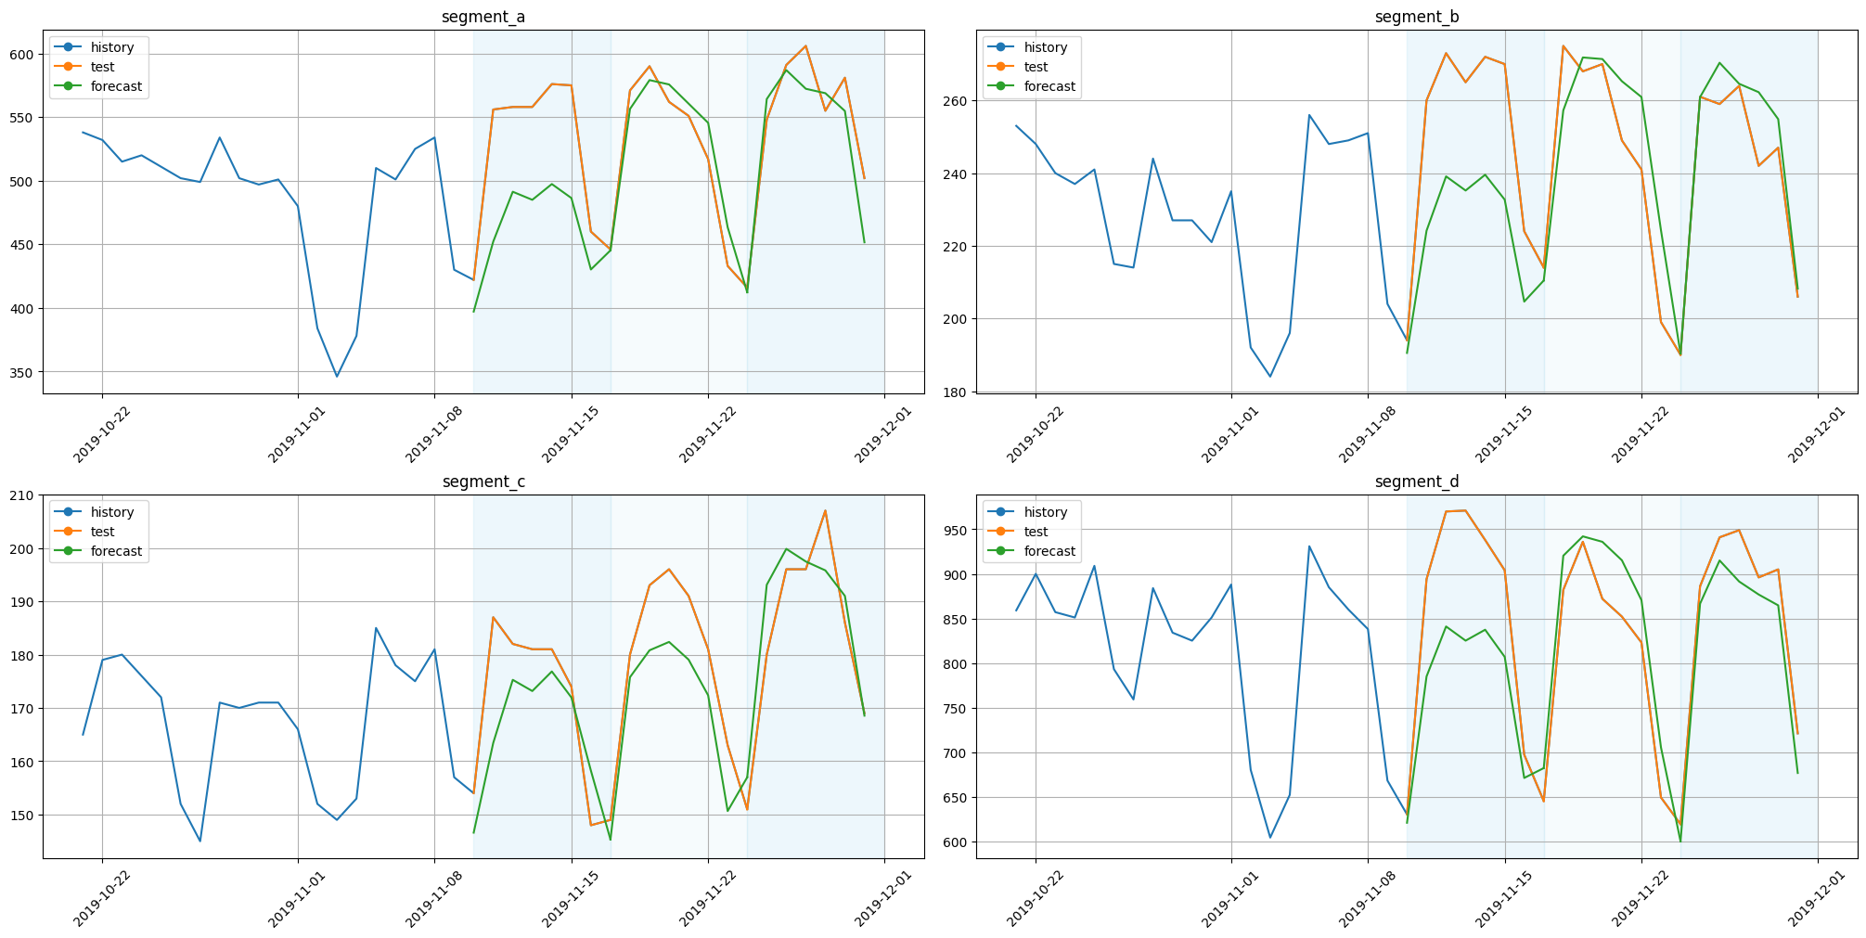Select 'test' label in segment_a legend
Viewport: 1866px width, 938px height.
(103, 67)
